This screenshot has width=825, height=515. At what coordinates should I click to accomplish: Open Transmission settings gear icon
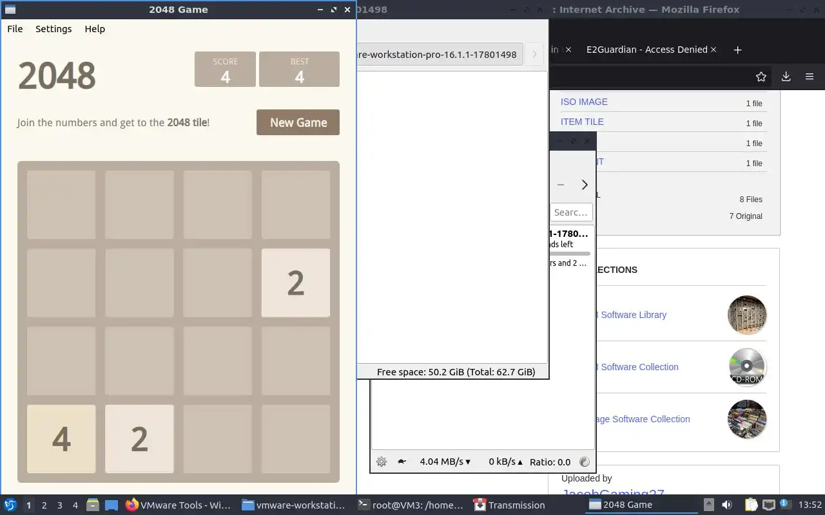click(x=382, y=462)
